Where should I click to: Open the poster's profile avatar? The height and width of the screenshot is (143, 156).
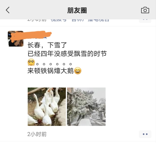16,39
